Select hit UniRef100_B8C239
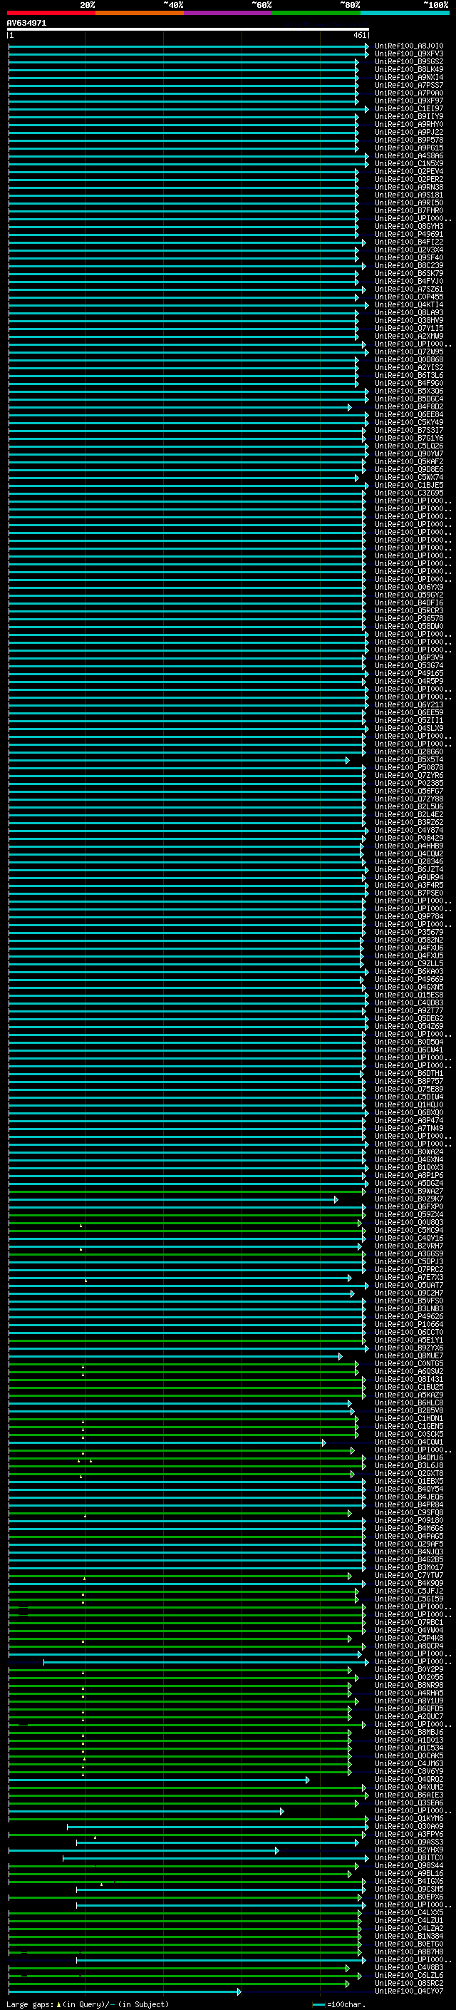The height and width of the screenshot is (2010, 456). 408,265
